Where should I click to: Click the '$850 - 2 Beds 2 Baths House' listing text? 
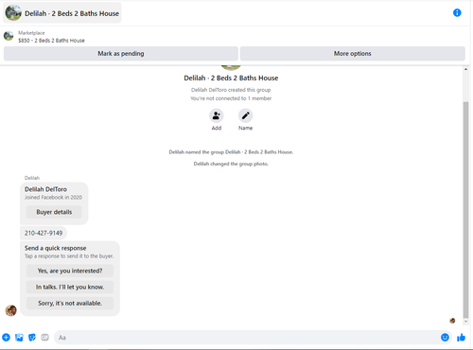pos(51,41)
